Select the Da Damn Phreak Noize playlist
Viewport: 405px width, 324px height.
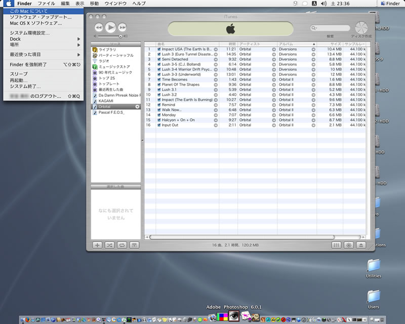[116, 95]
